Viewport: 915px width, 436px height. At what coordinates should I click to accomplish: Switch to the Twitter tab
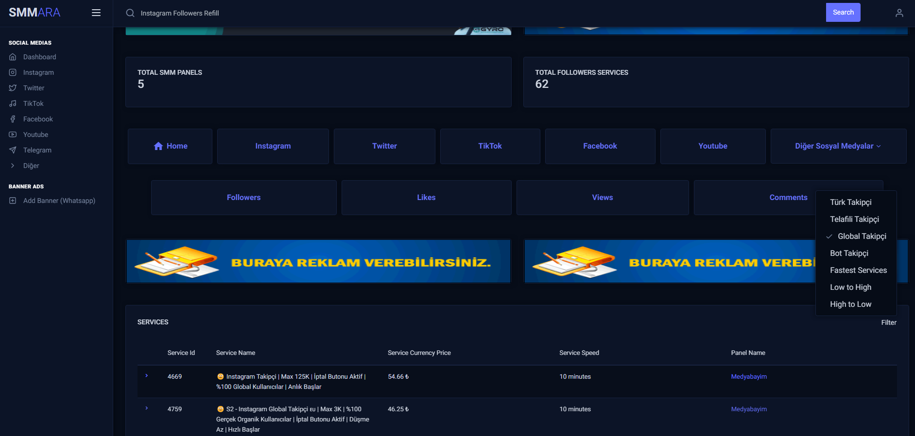click(384, 146)
